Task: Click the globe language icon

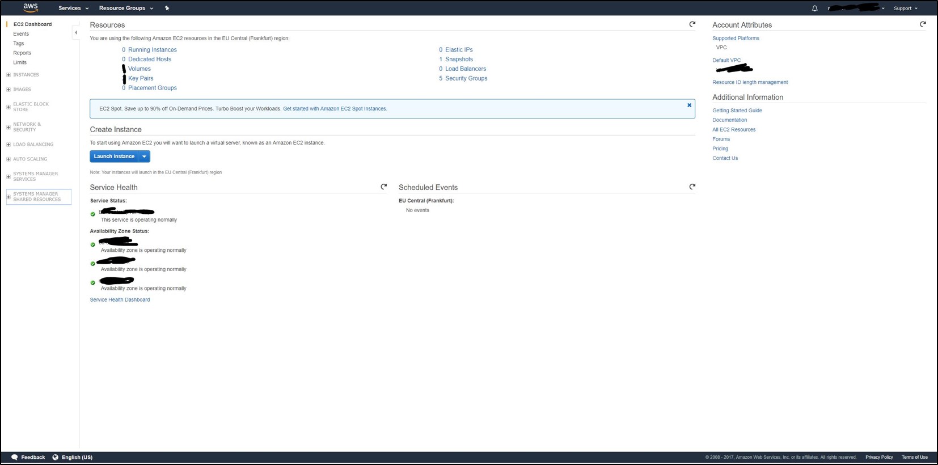Action: click(x=56, y=457)
